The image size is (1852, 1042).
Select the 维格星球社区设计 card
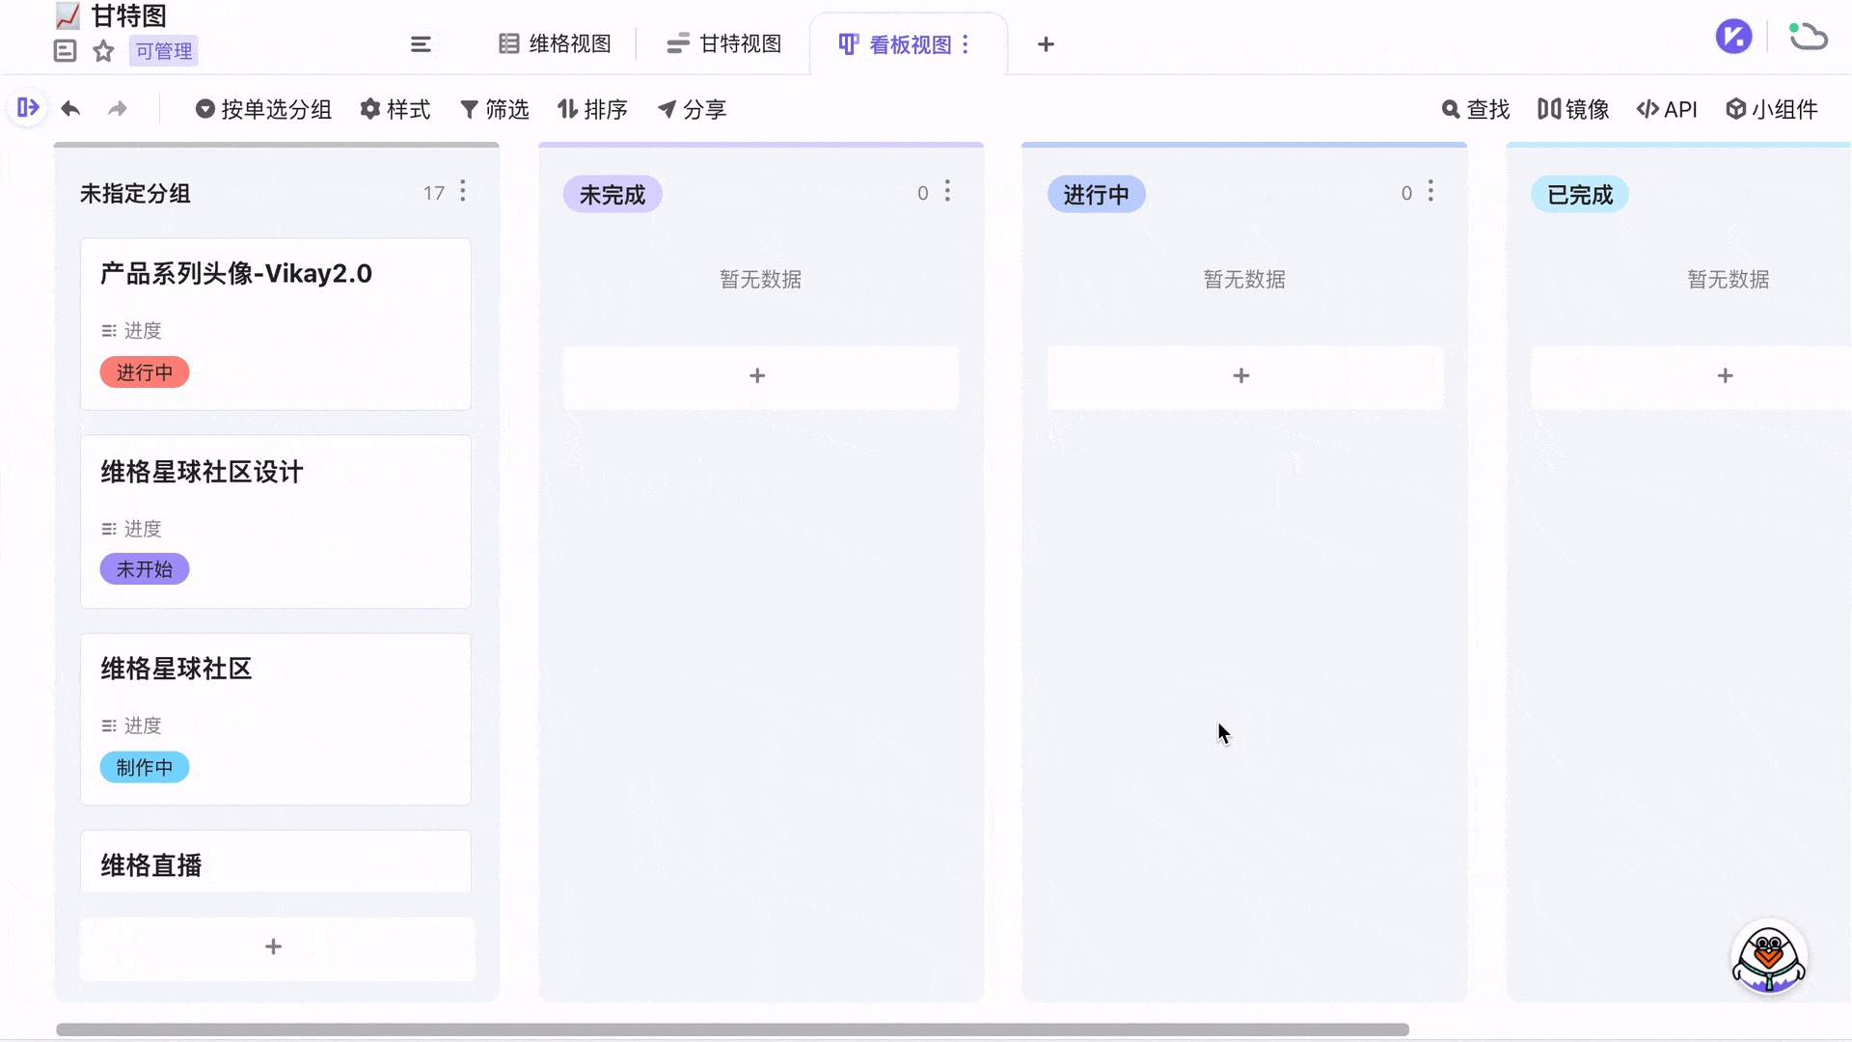click(276, 521)
